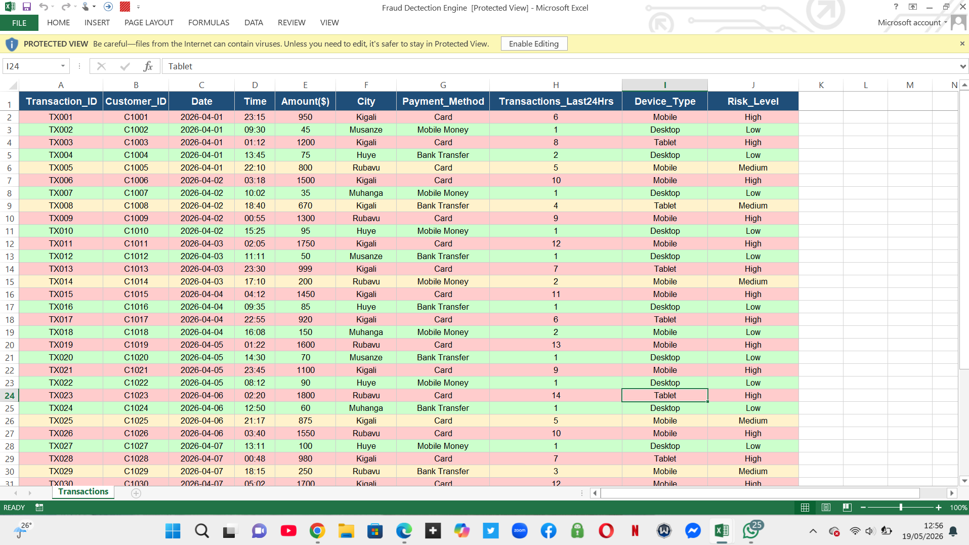
Task: Switch to Normal view layout
Action: point(805,508)
